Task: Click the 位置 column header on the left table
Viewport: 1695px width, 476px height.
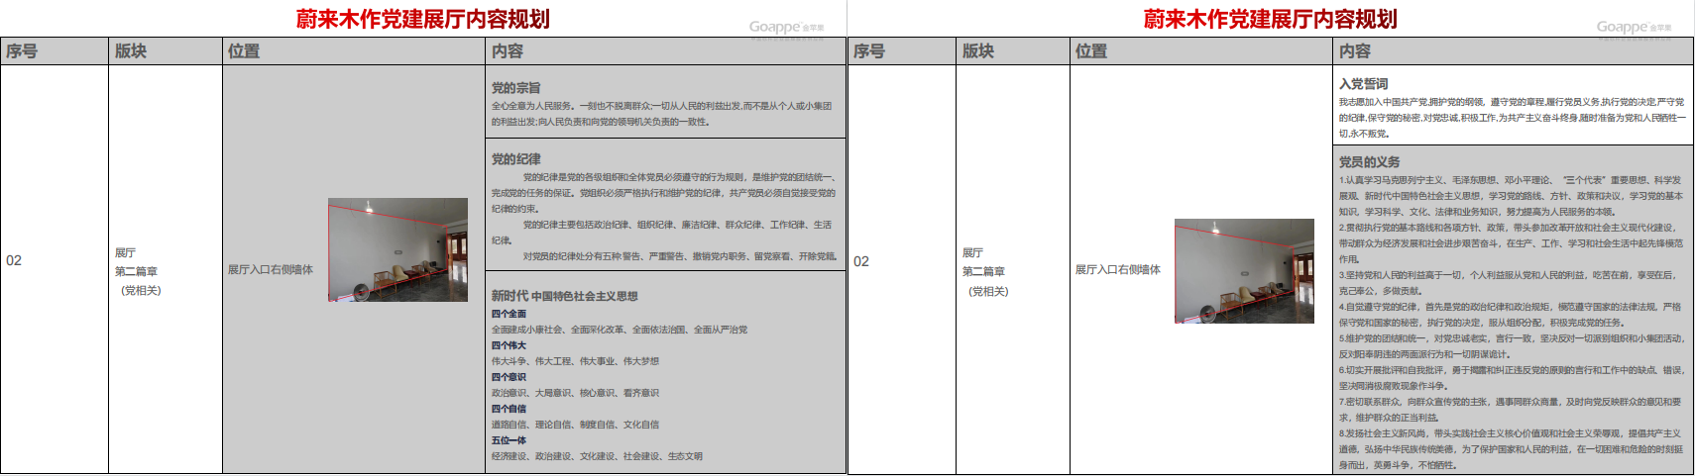Action: click(x=244, y=51)
